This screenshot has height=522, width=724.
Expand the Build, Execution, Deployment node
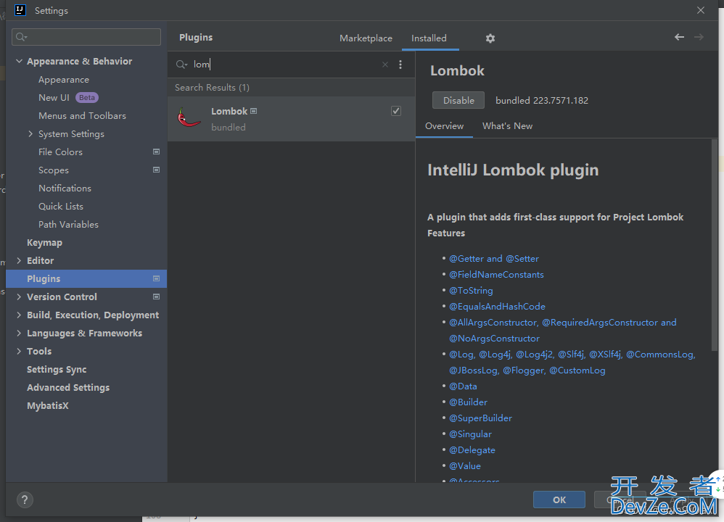pos(19,315)
